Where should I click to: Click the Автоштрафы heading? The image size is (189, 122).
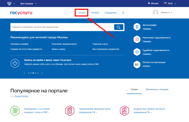coord(150,25)
